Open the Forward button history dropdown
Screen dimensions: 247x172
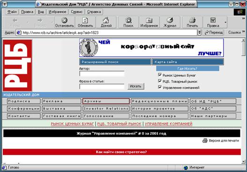[x=52, y=22]
